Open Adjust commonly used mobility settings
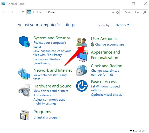 [x=49, y=101]
